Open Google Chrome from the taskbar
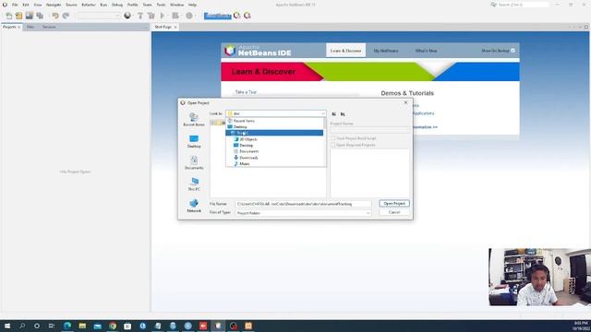The image size is (591, 332). click(x=113, y=326)
